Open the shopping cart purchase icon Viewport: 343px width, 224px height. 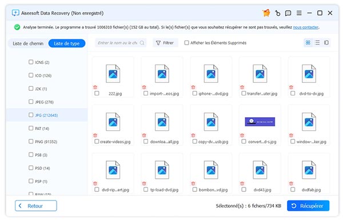[x=266, y=13]
